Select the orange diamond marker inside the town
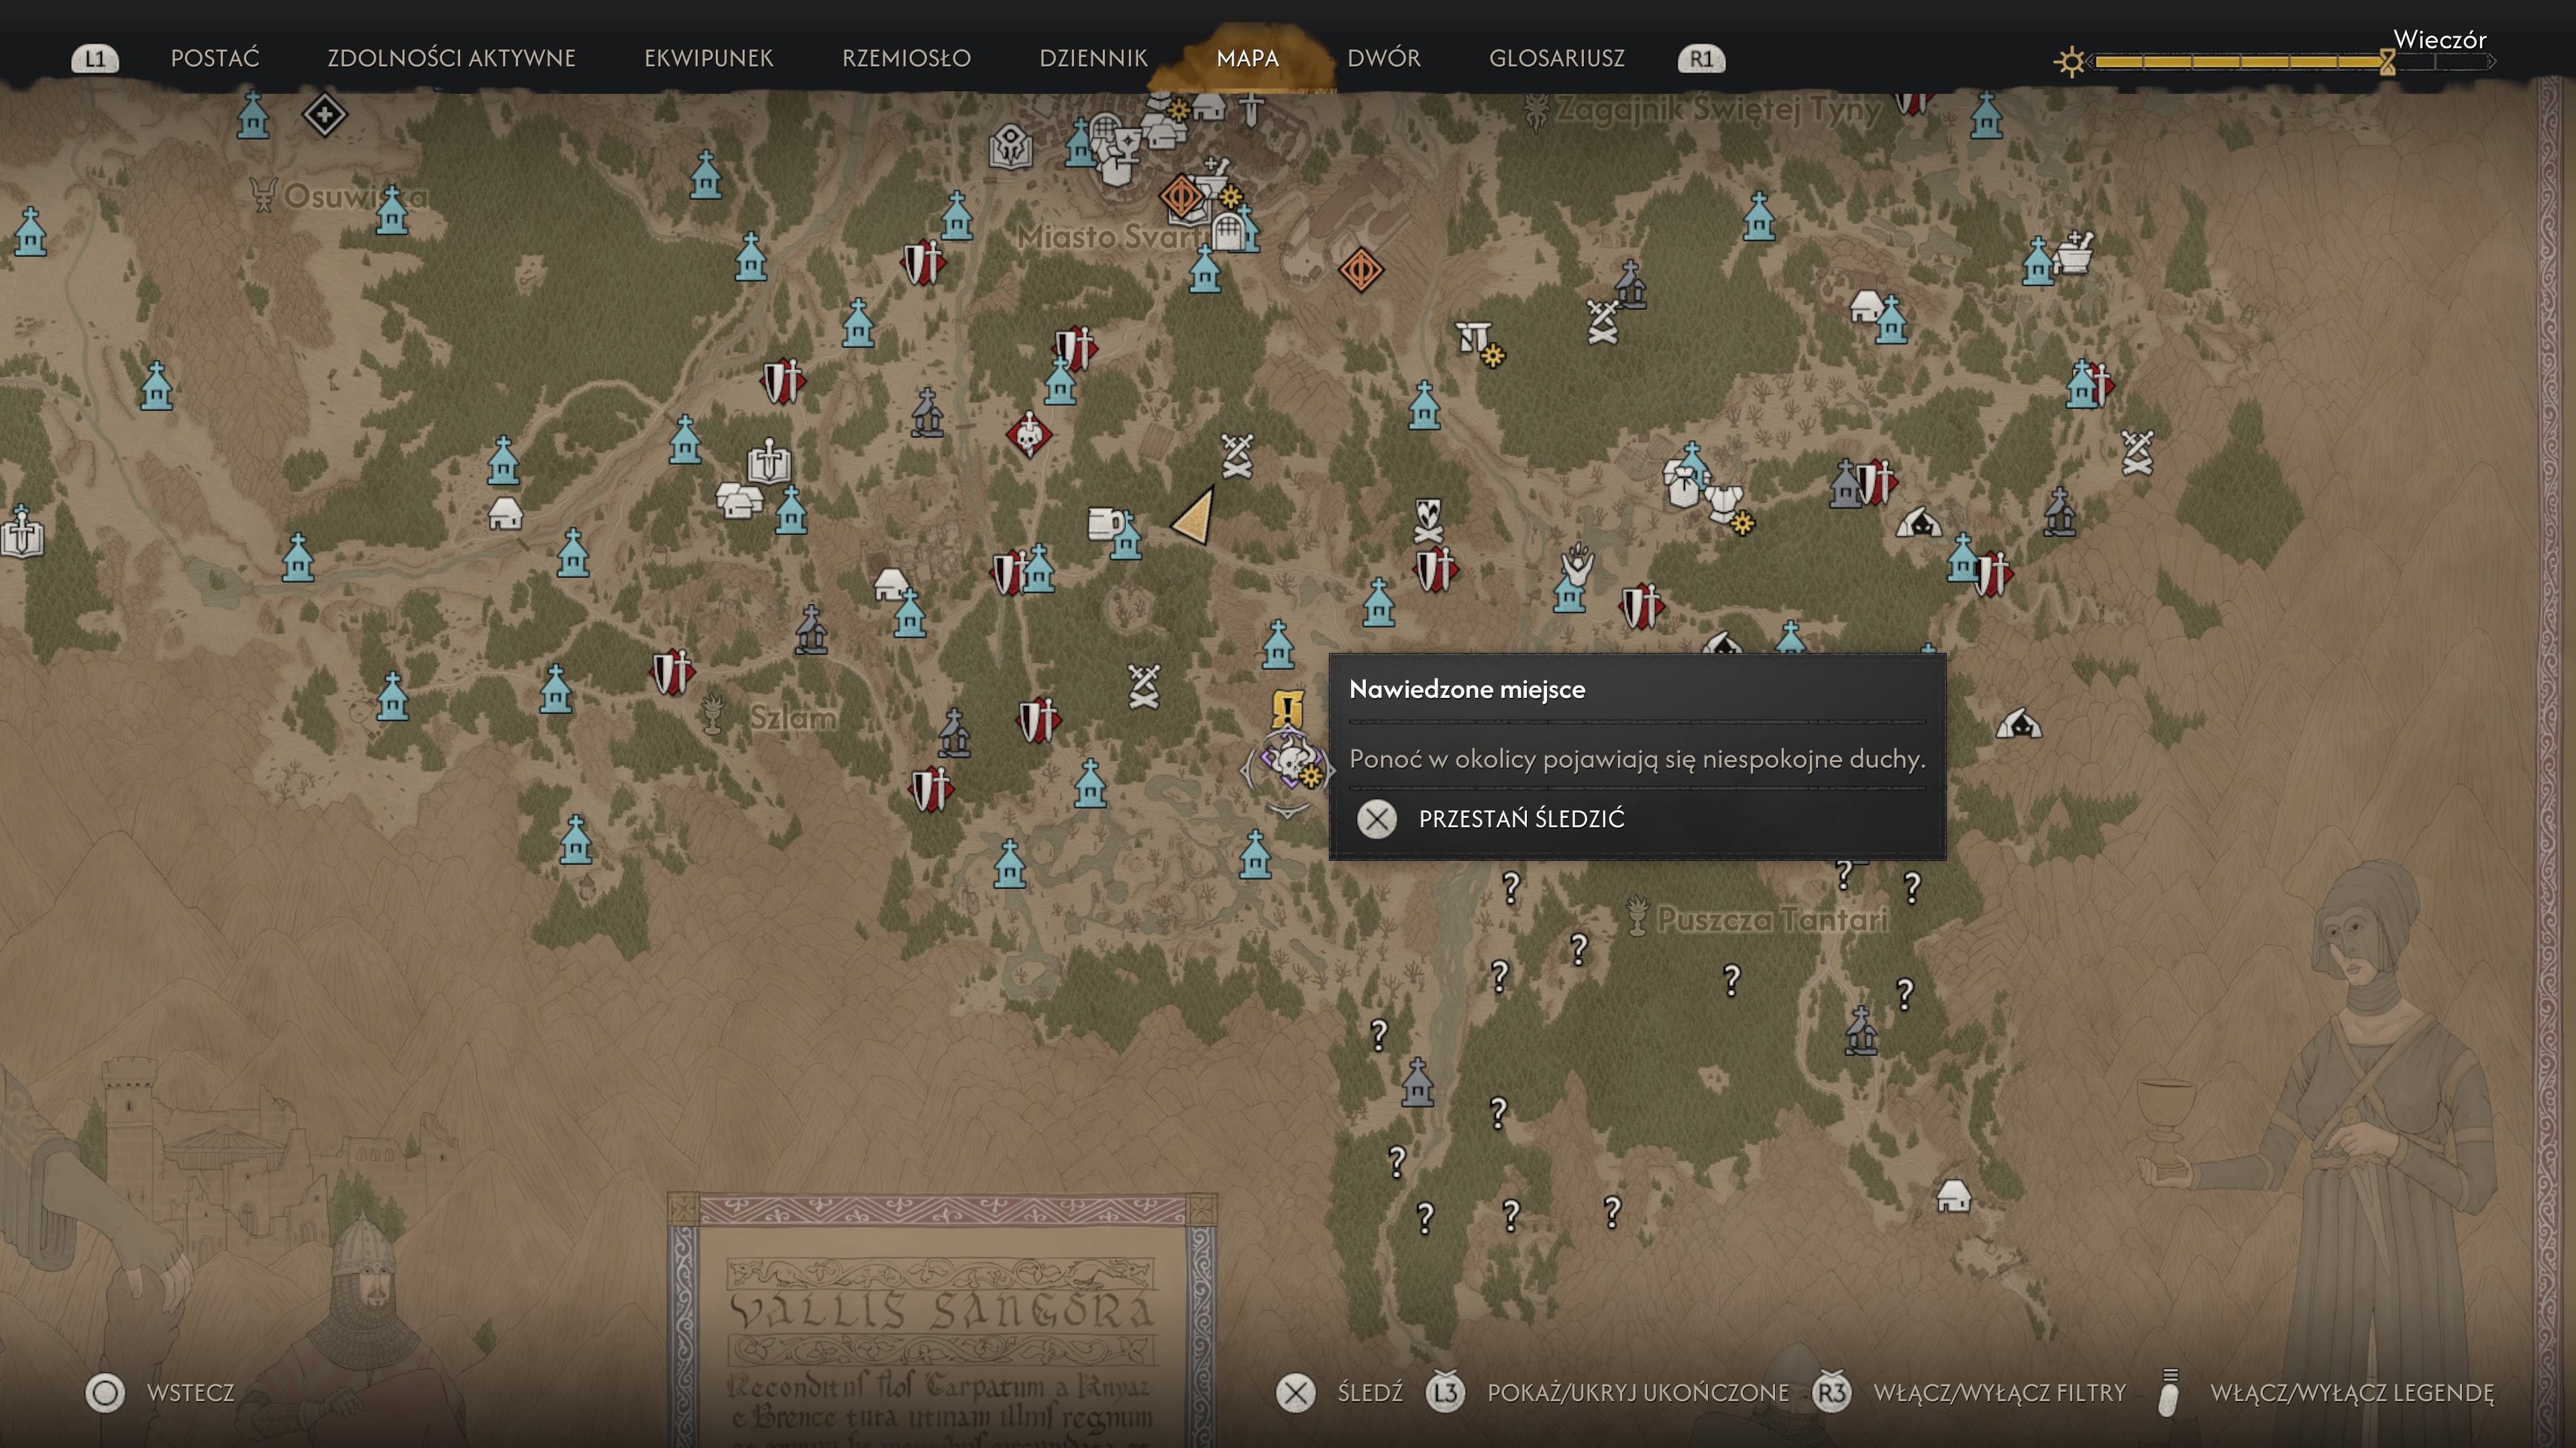 [1181, 196]
